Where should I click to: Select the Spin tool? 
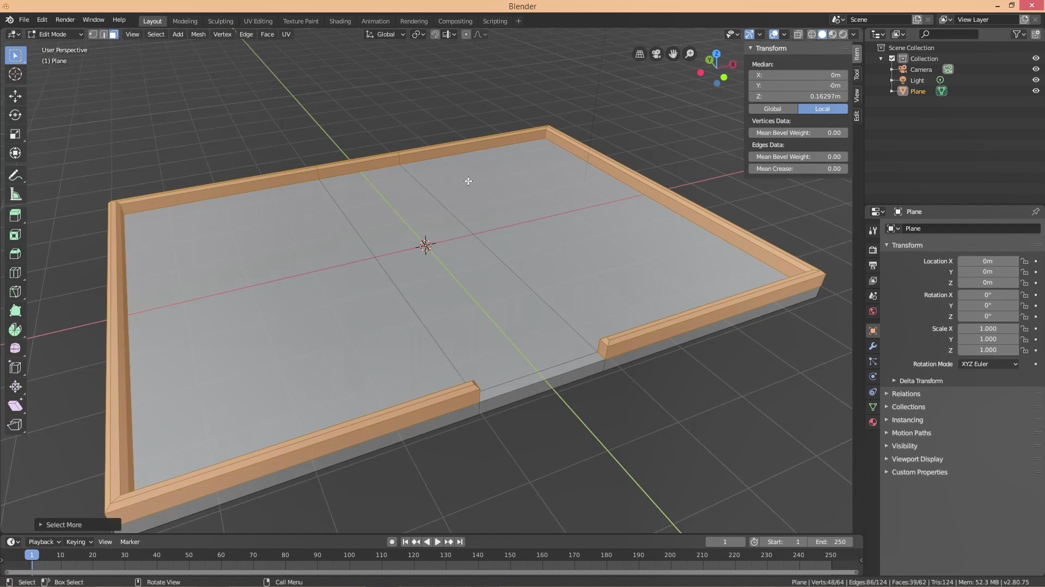coord(15,330)
